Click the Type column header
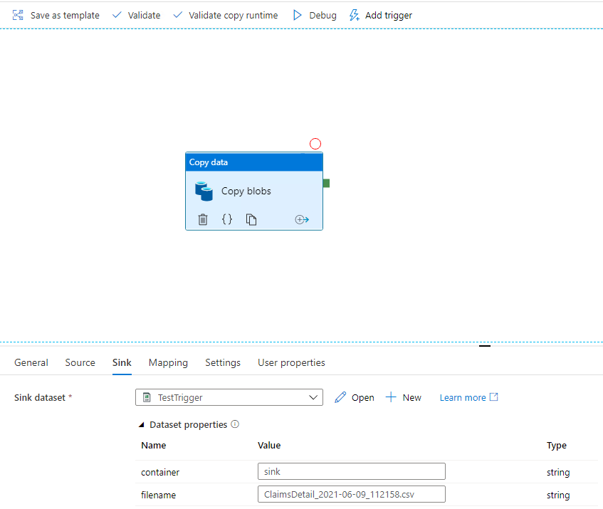The height and width of the screenshot is (509, 603). [x=557, y=446]
